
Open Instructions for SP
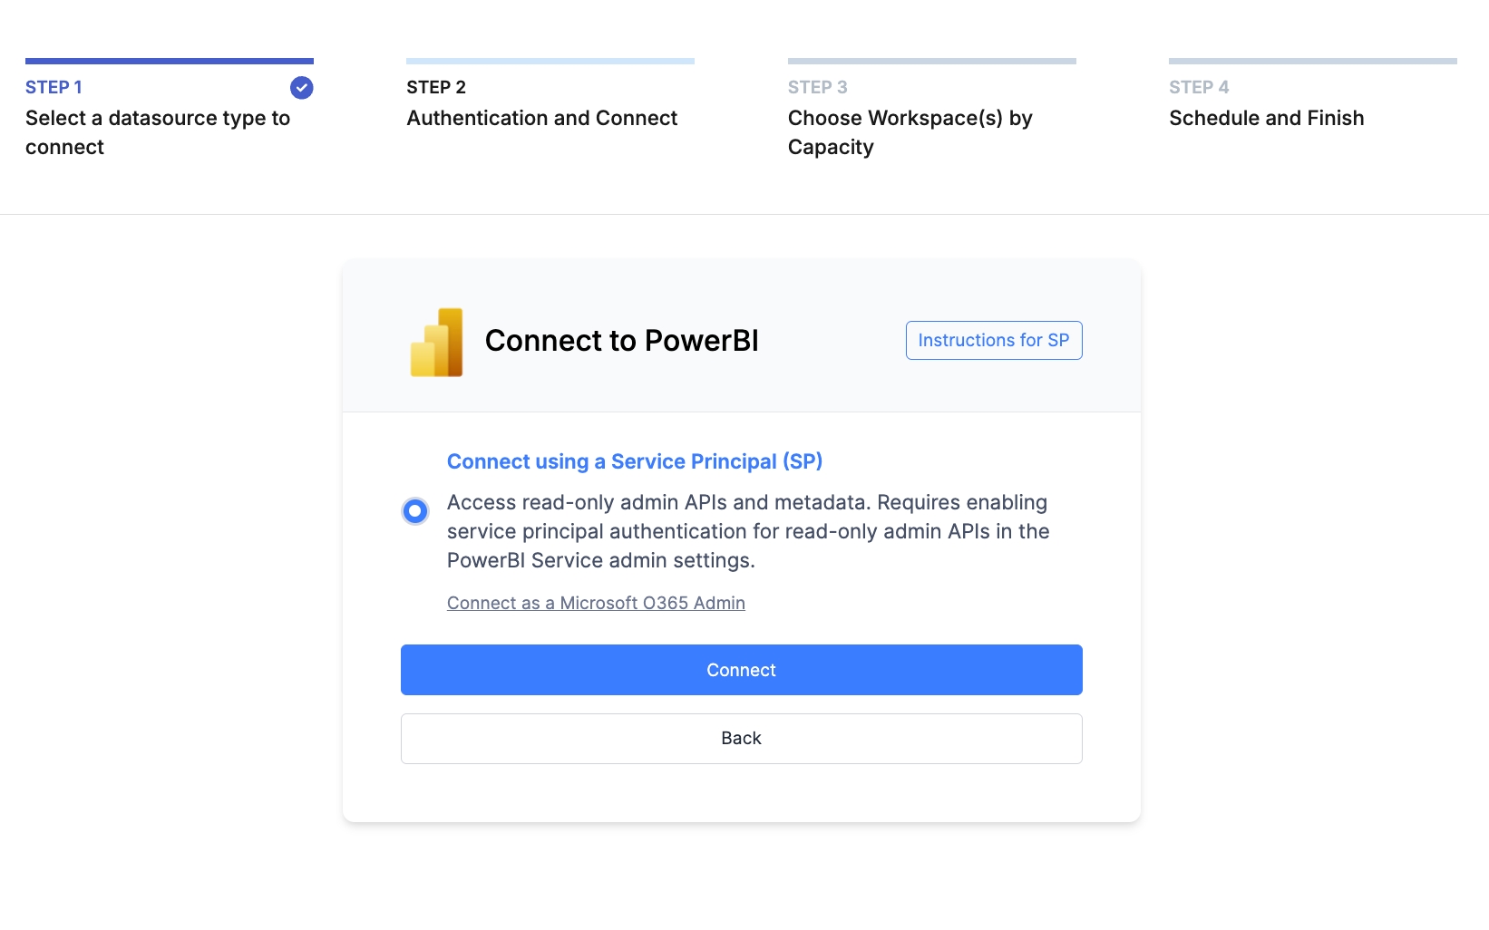[x=993, y=341]
